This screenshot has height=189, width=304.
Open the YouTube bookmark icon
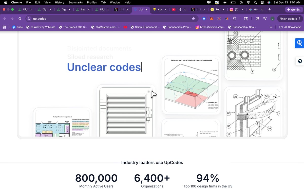tap(125, 27)
